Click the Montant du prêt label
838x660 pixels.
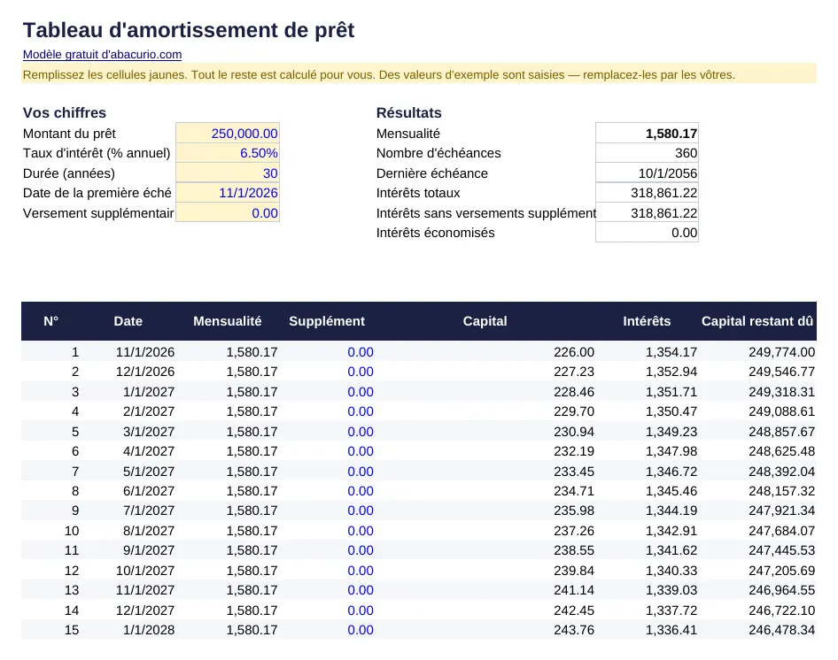[x=69, y=133]
